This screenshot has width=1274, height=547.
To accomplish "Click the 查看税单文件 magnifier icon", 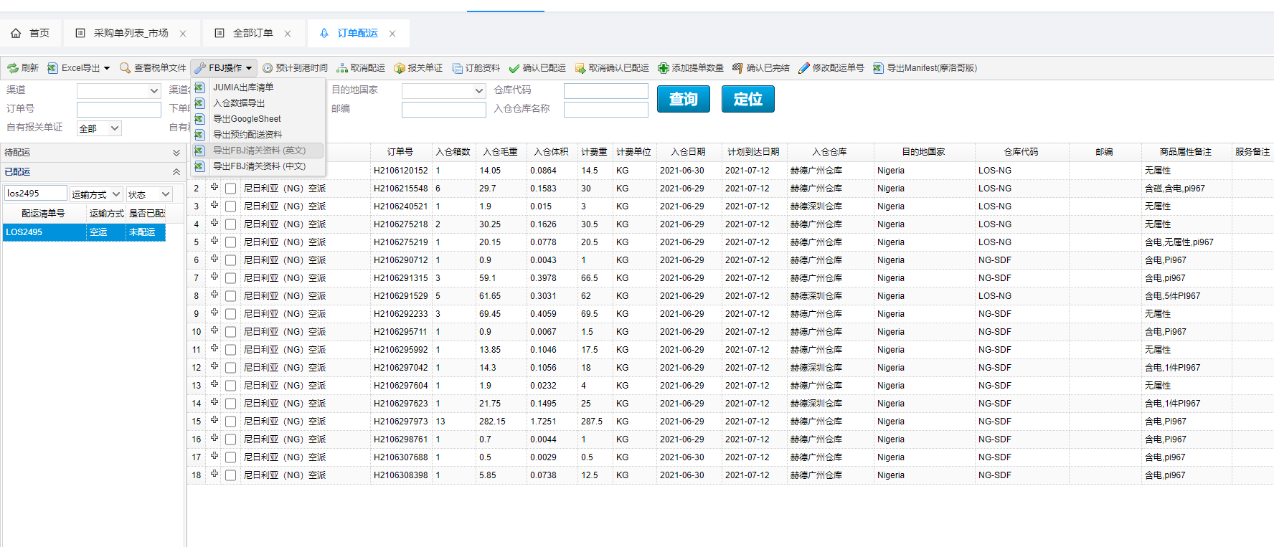I will pos(125,68).
